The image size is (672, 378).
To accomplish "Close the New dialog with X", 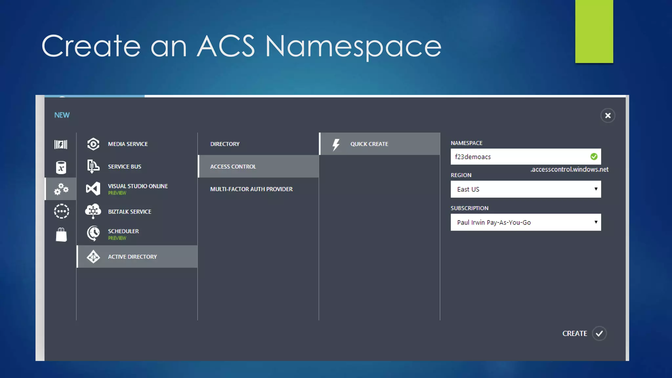I will 608,115.
